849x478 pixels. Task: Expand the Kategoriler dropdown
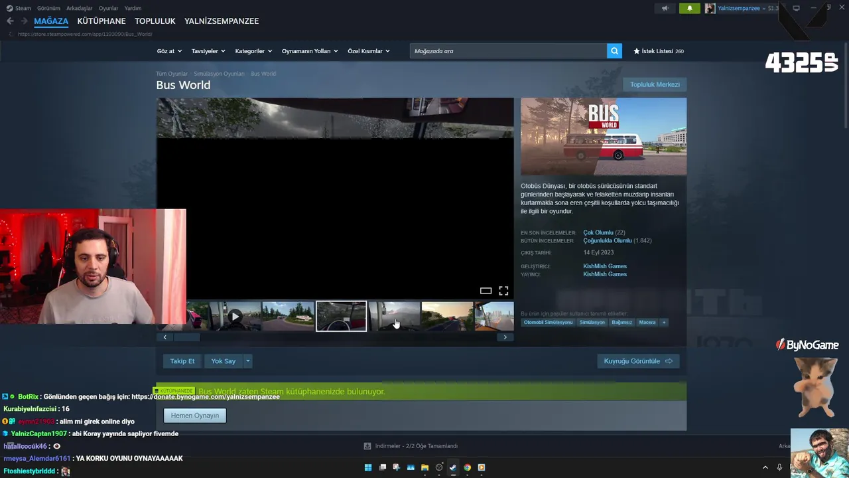click(x=253, y=51)
